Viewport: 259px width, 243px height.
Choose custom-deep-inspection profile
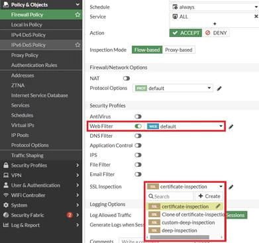185,222
